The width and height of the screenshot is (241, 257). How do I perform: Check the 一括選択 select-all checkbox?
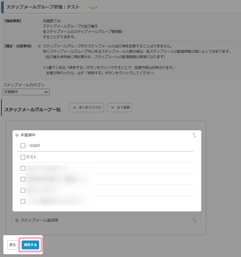point(23,146)
